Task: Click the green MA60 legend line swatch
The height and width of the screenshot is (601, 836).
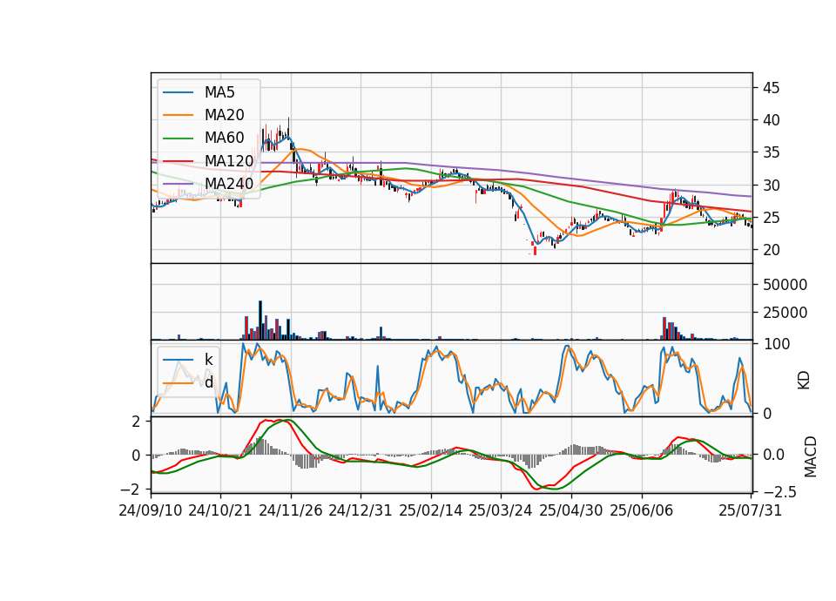Action: (x=178, y=138)
